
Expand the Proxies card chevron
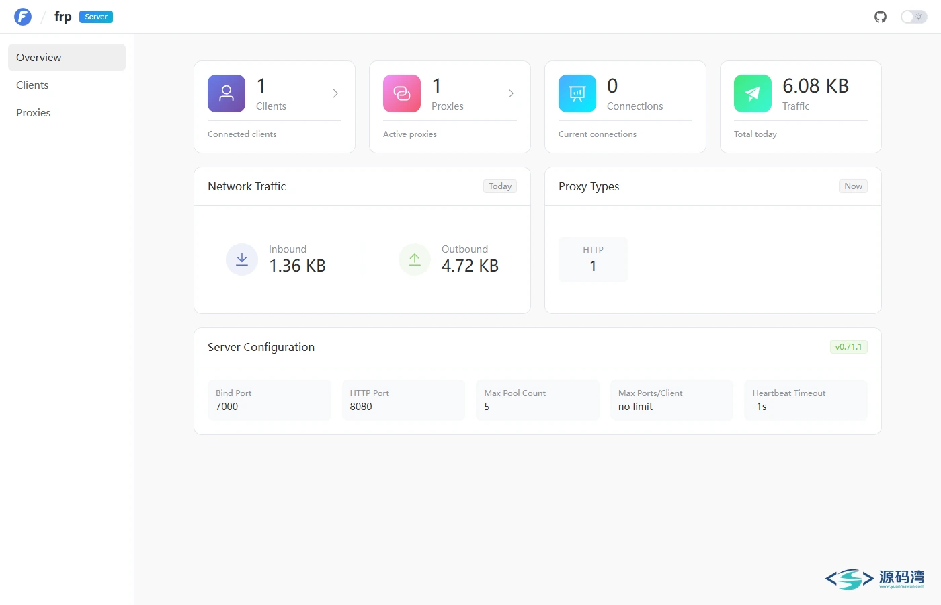click(x=511, y=93)
